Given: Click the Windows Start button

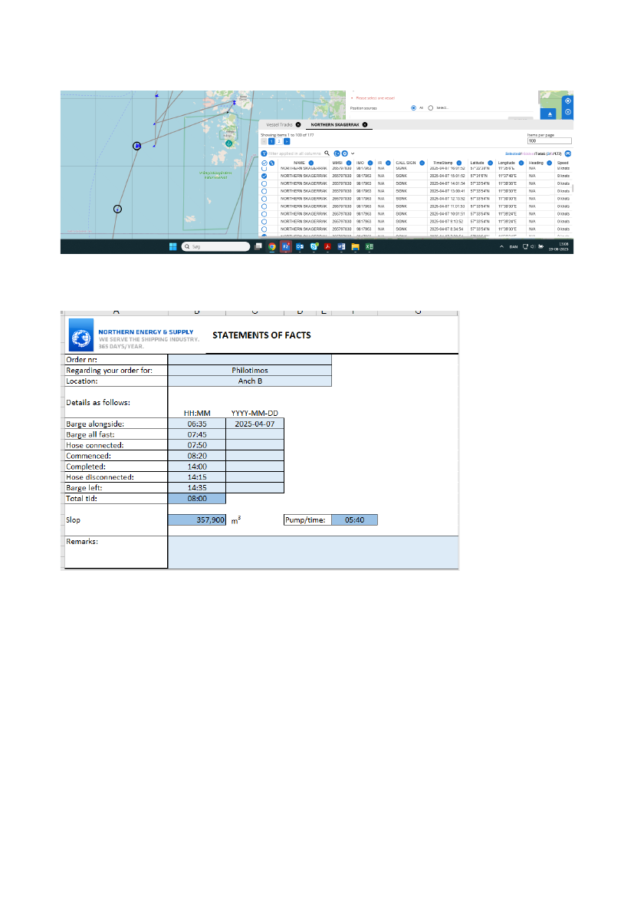Looking at the screenshot, I should (172, 247).
